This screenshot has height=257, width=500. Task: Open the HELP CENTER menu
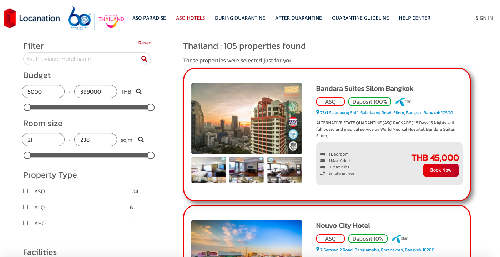tap(415, 18)
